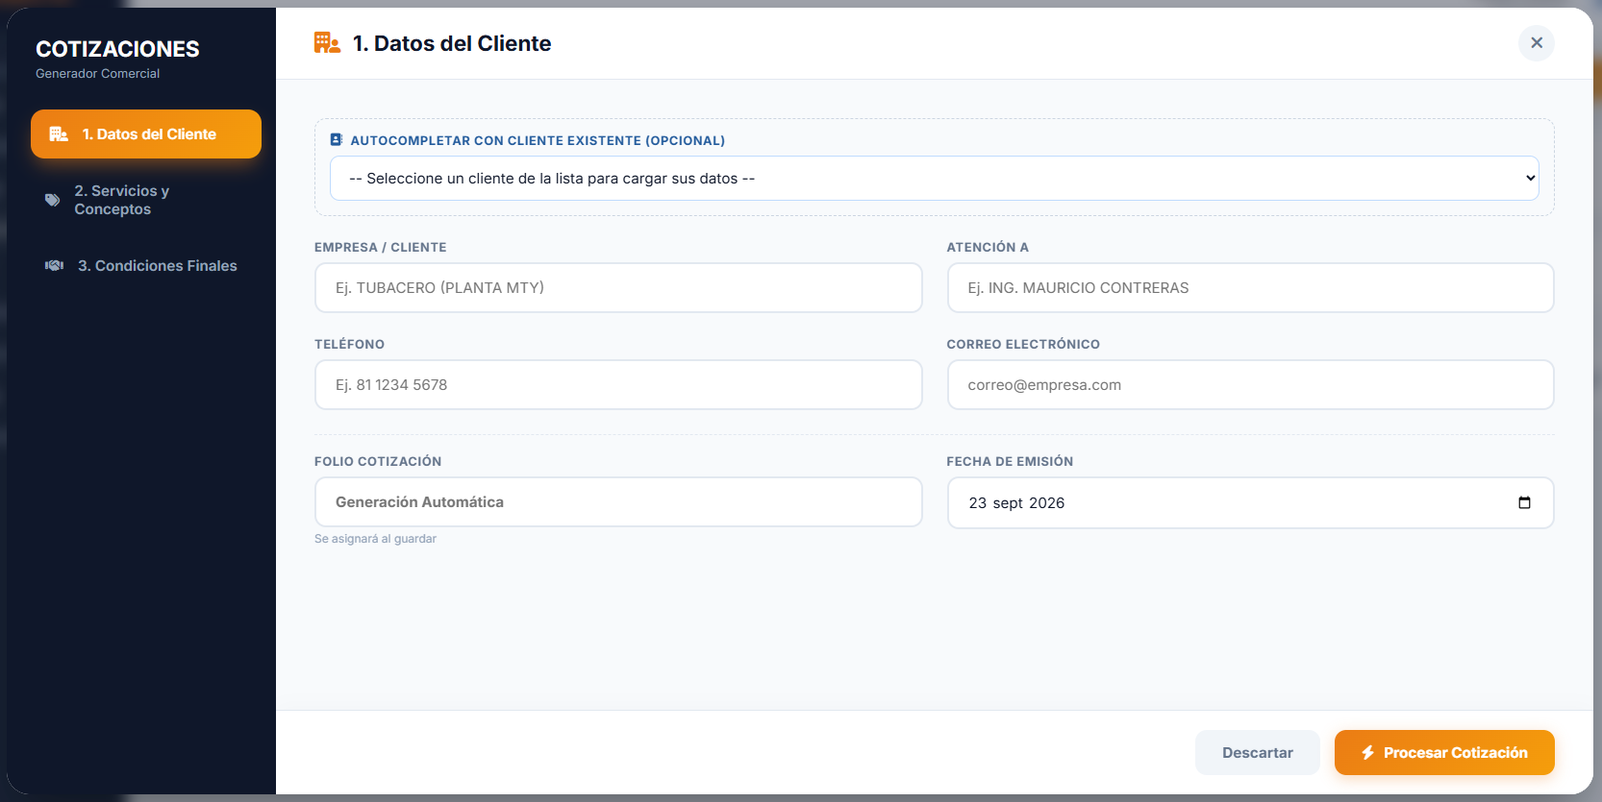1602x802 pixels.
Task: Click the building icon in the page header
Action: tap(327, 43)
